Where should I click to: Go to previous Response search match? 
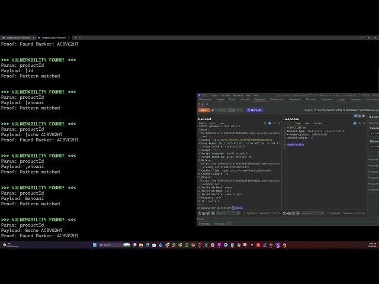(294, 214)
